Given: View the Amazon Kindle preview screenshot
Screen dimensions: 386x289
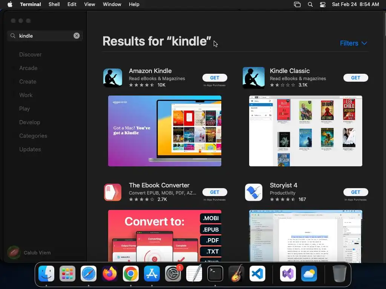Looking at the screenshot, I should click(x=165, y=131).
